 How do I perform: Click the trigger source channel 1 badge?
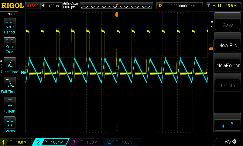[219, 6]
